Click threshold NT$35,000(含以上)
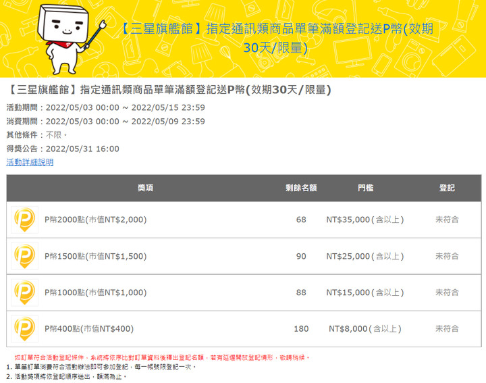This screenshot has height=383, width=486. [365, 220]
